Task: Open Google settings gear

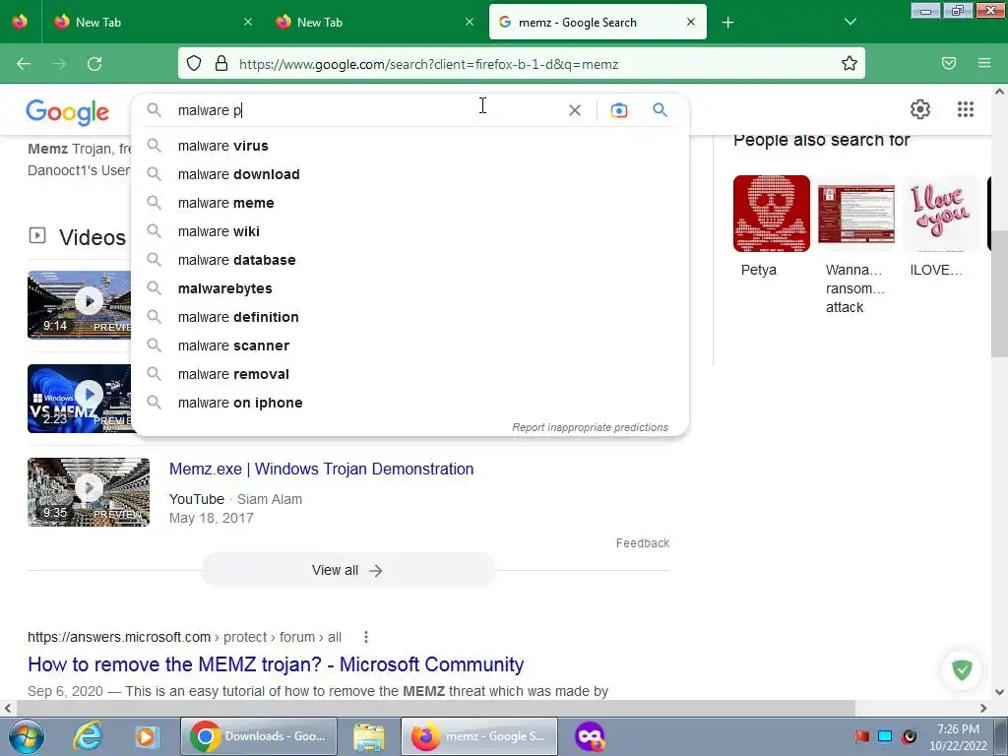Action: 920,109
